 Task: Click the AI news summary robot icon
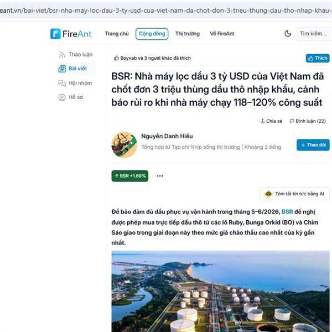click(268, 194)
